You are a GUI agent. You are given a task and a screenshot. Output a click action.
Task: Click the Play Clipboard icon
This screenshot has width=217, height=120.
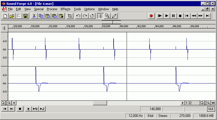[x=61, y=16]
